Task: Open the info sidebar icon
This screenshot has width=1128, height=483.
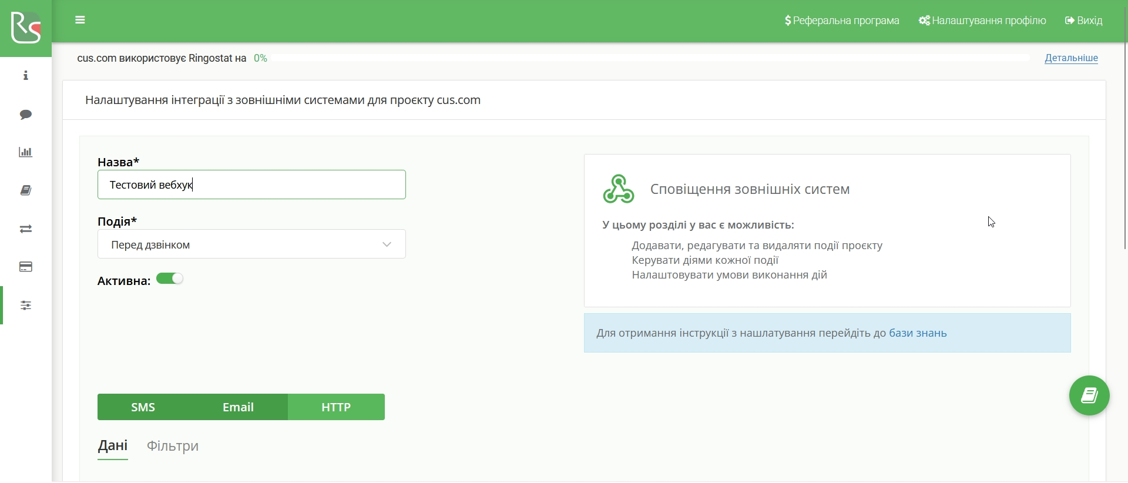Action: tap(26, 76)
